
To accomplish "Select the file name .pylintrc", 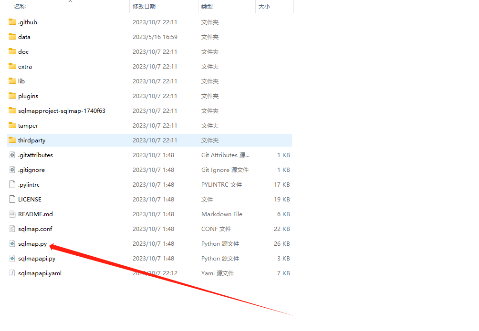I will (29, 185).
